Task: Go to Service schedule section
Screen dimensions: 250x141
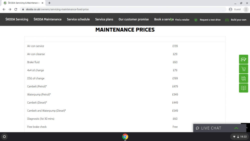Action: coord(78,19)
